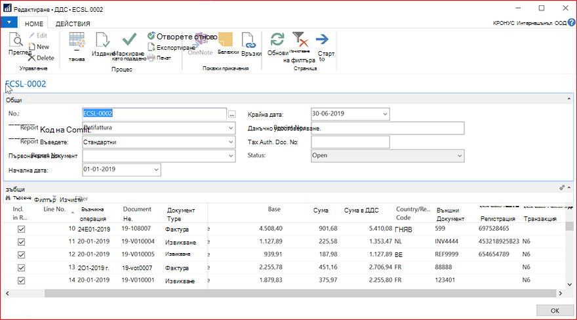Open OneNote from the ribbon

click(200, 44)
